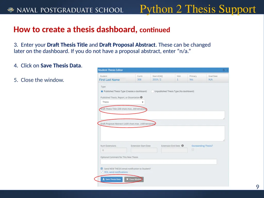Open the Thesis type dropdown
This screenshot has width=264, height=198.
122,102
